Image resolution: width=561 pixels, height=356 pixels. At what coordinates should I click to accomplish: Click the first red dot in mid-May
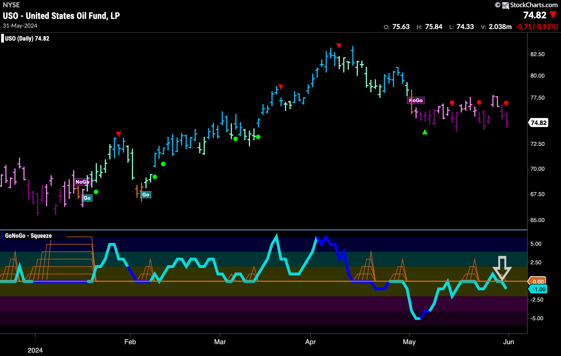[x=452, y=103]
